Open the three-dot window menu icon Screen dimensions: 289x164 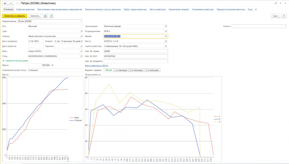click(x=280, y=3)
